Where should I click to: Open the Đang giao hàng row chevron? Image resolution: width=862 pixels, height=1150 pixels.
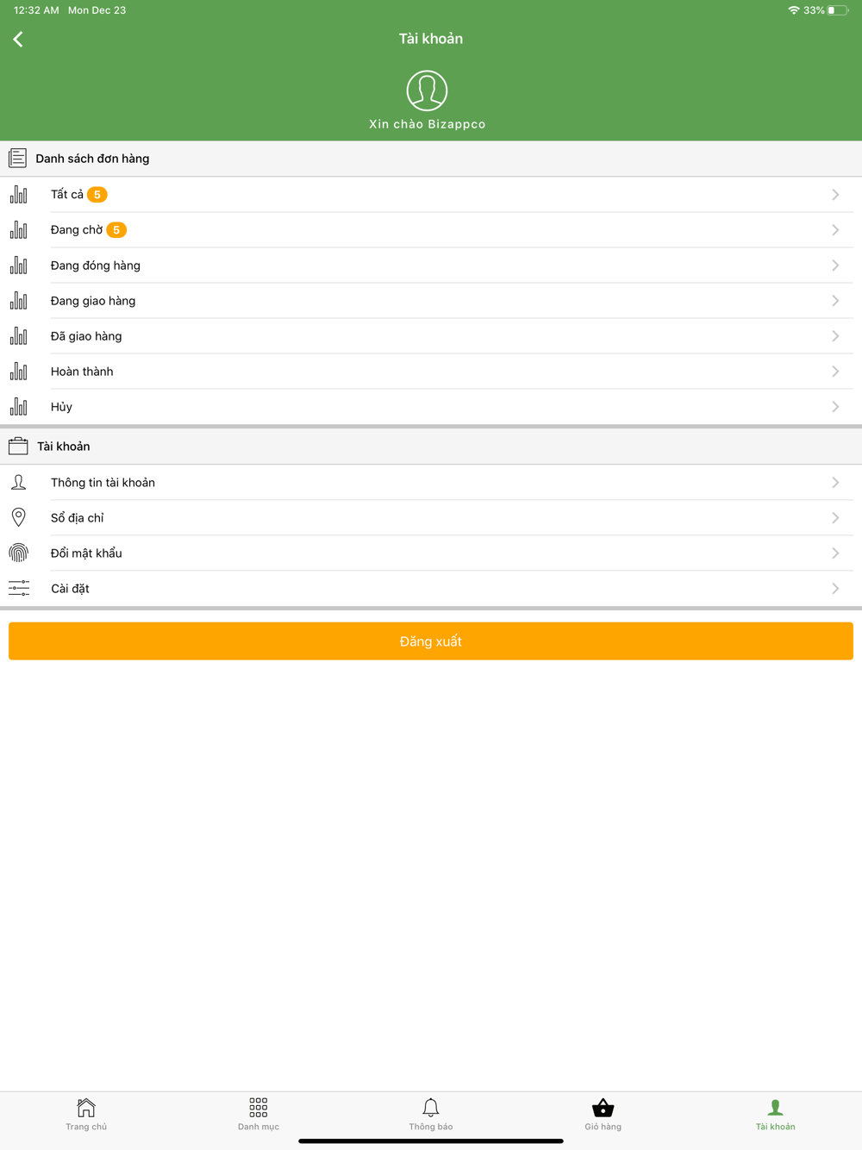pyautogui.click(x=835, y=301)
